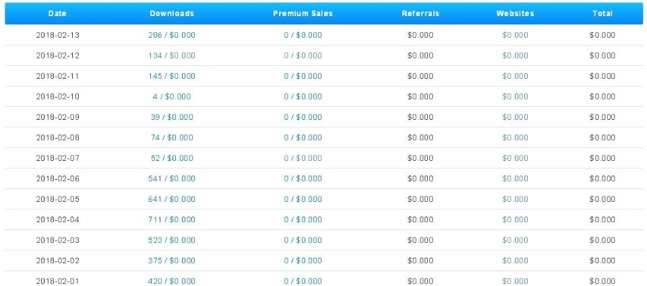Open the 39 / $0.000 downloads link

tap(171, 117)
